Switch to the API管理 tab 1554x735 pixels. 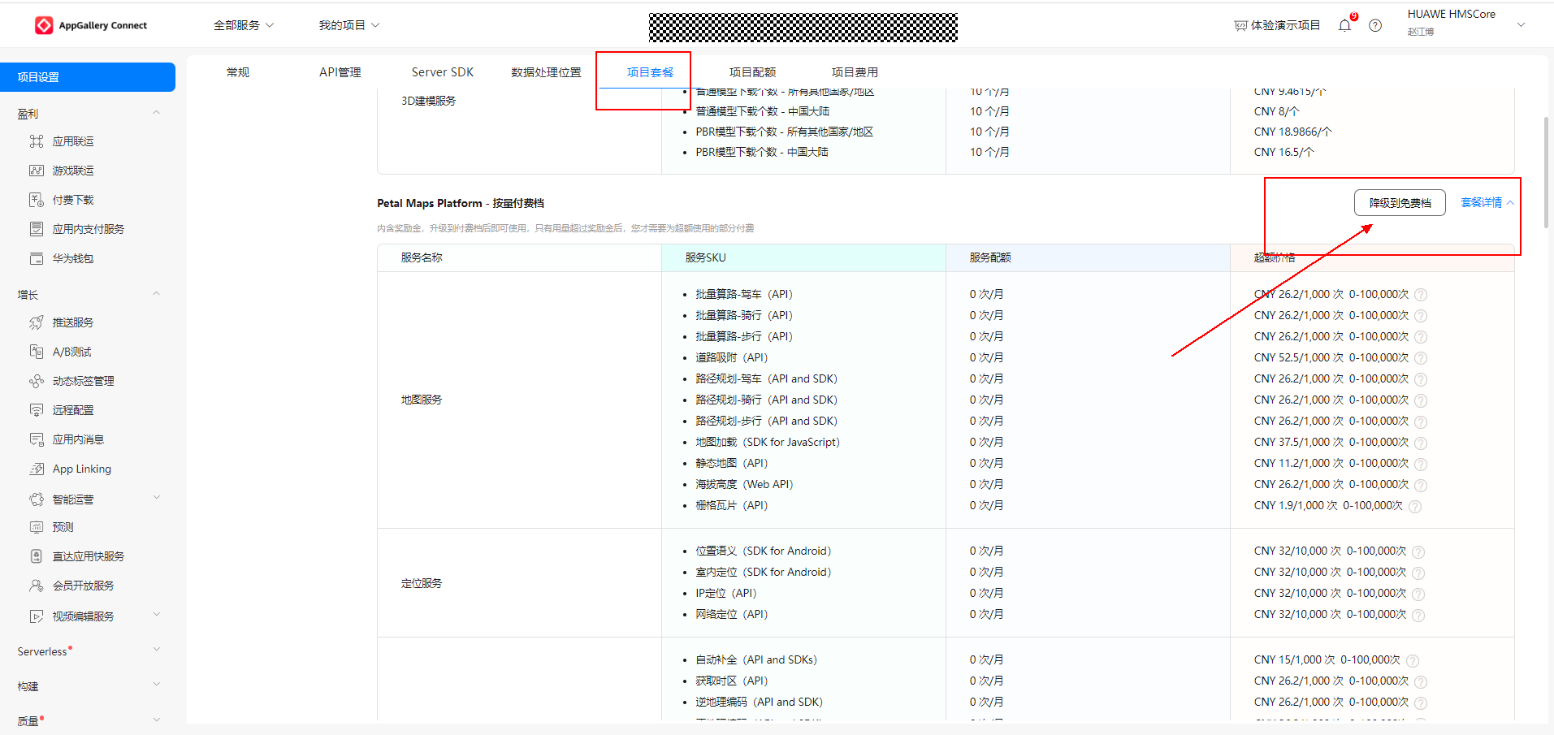[340, 72]
